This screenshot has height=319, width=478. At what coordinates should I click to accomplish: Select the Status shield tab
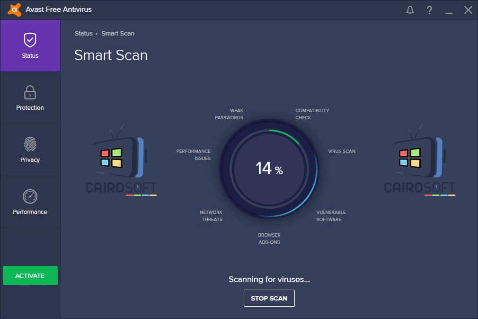(30, 46)
